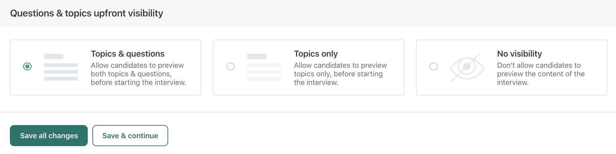The image size is (616, 154).
Task: Choose the Topics only option card
Action: pyautogui.click(x=309, y=67)
